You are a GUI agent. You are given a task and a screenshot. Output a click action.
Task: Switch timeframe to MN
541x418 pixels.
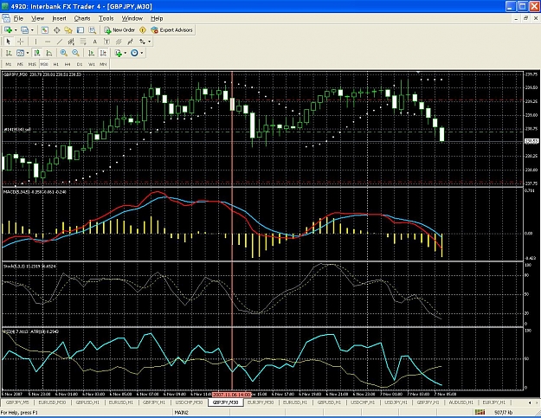click(103, 64)
